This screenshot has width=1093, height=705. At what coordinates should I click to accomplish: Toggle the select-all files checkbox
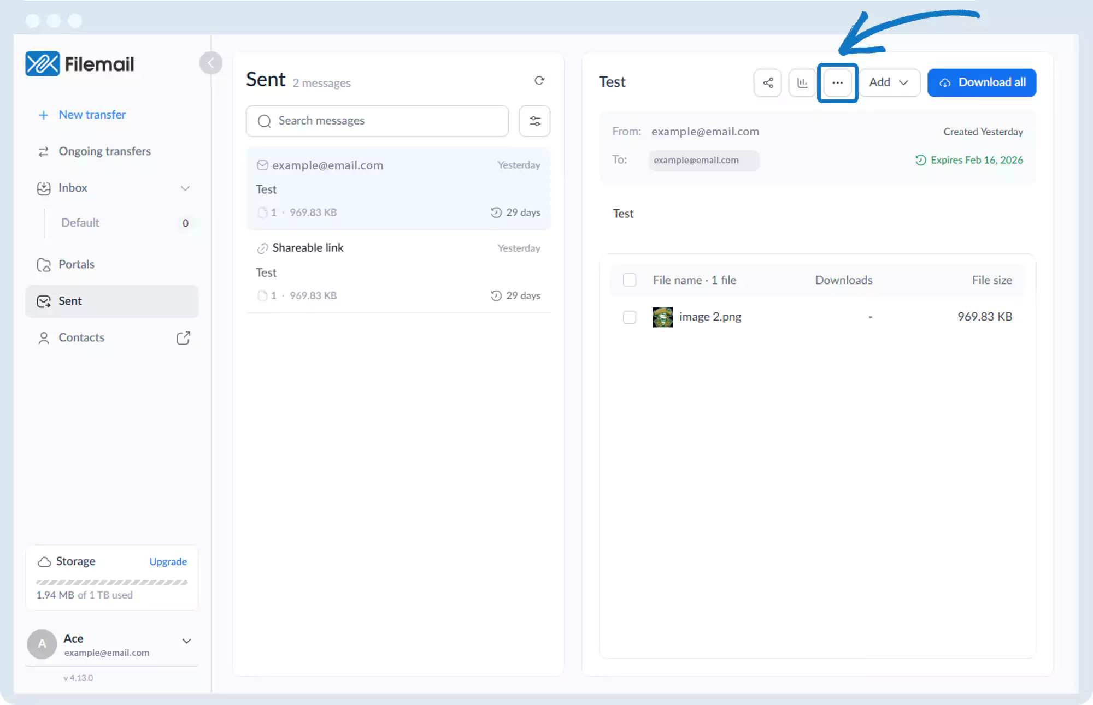630,280
